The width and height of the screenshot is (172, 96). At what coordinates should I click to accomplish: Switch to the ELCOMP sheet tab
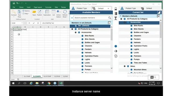(27, 77)
